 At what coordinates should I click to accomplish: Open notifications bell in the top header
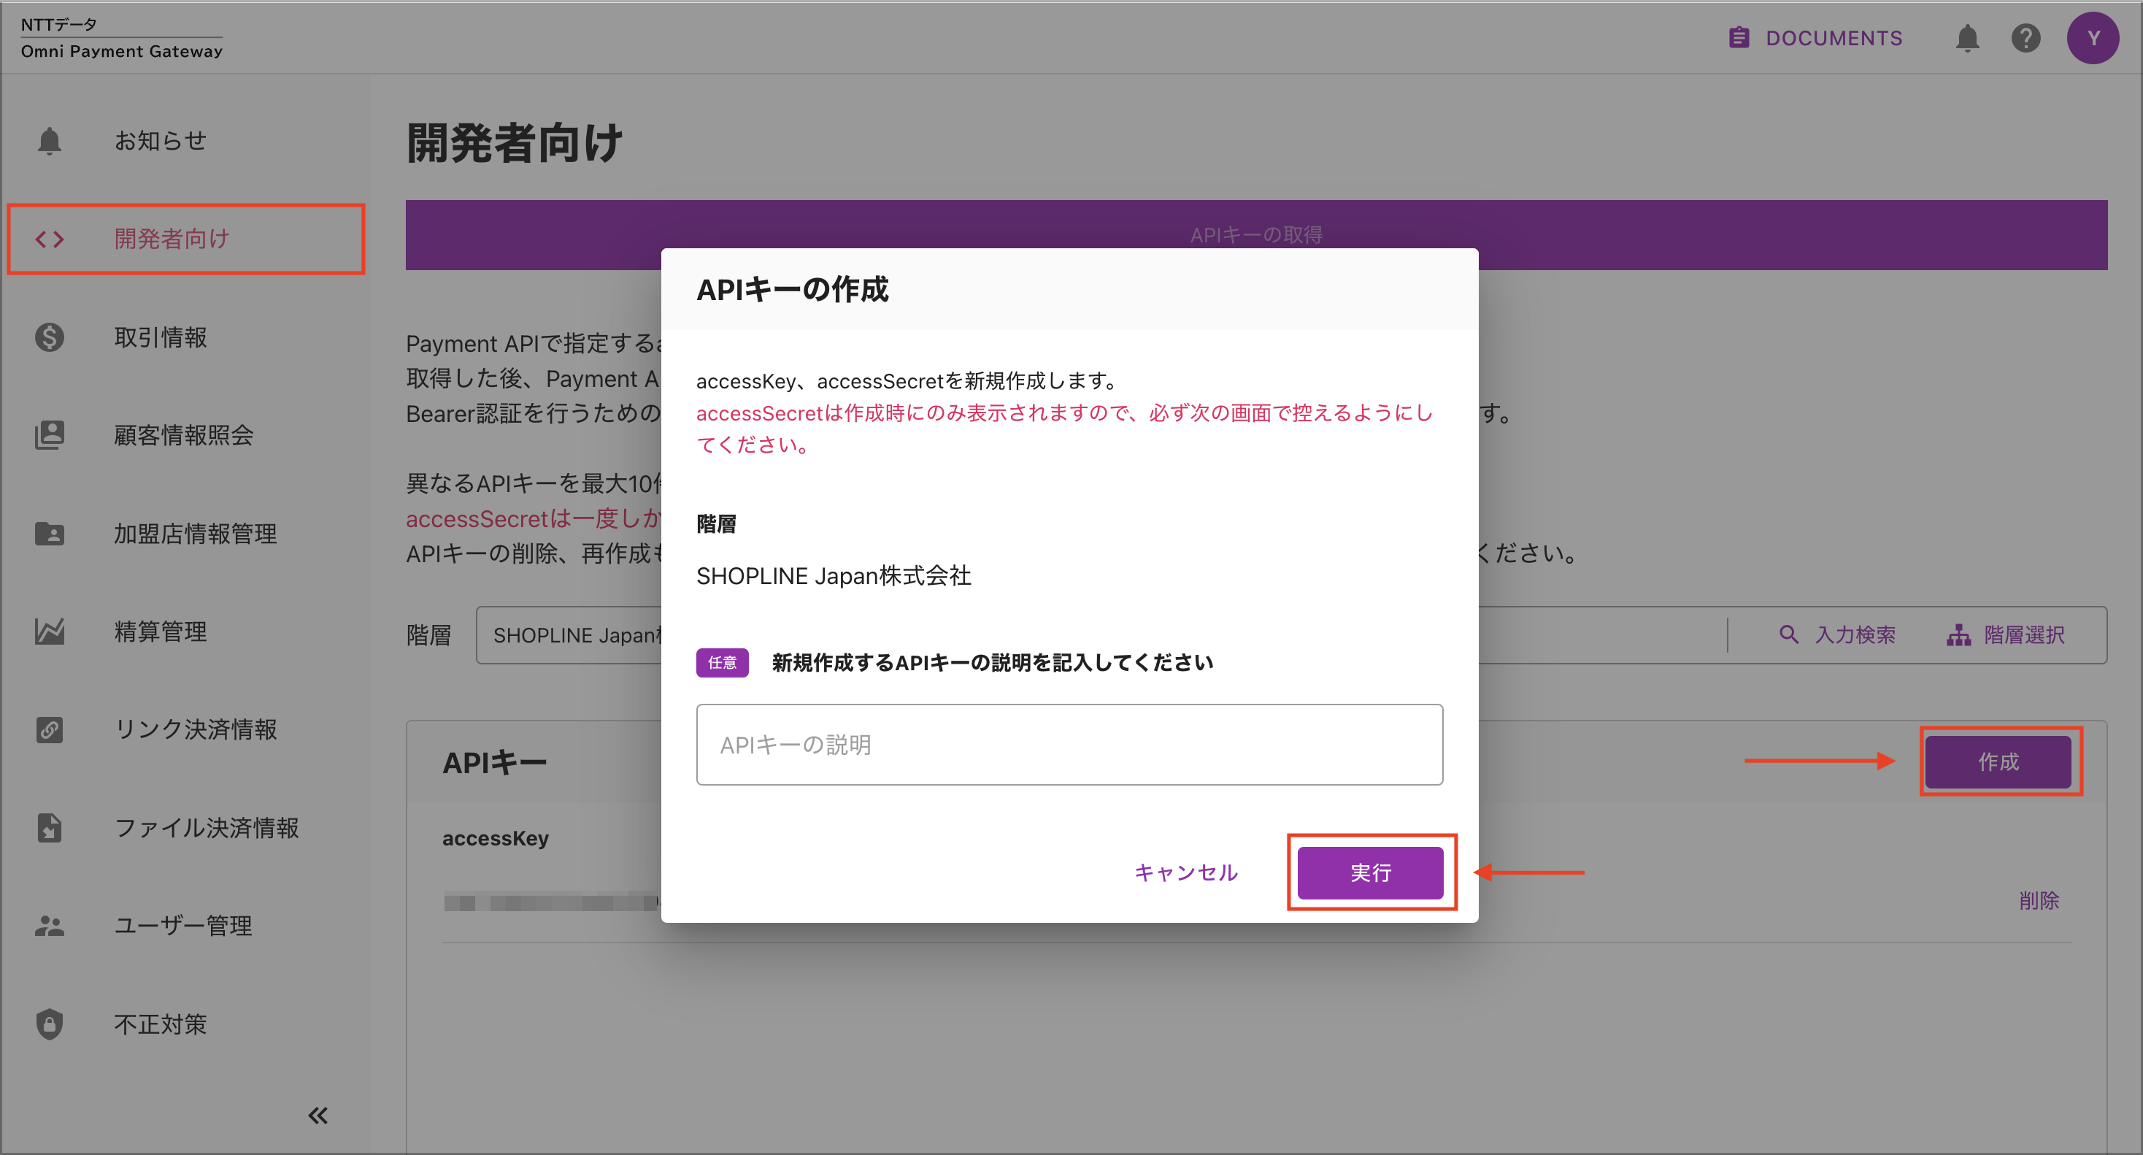coord(1966,38)
